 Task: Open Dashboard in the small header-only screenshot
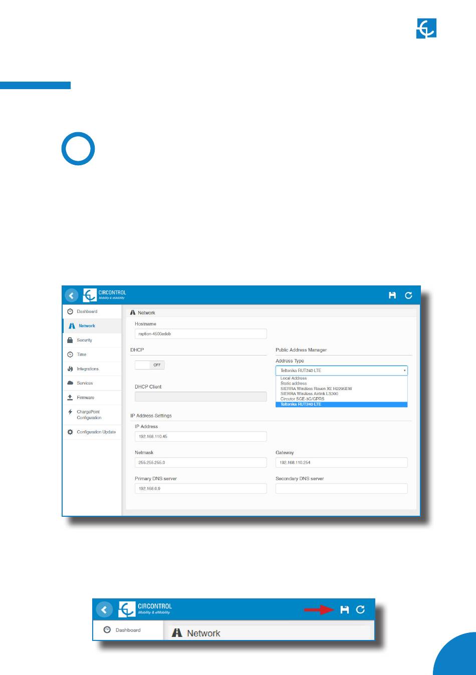click(128, 630)
